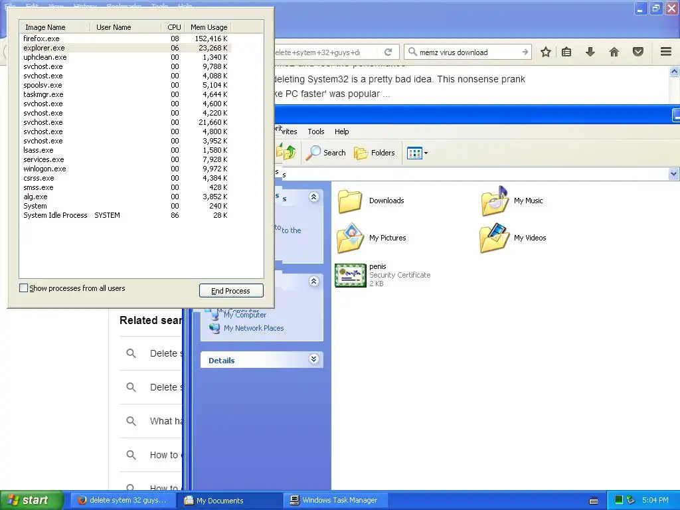
Task: Collapse Other Places pane section
Action: pos(314,282)
